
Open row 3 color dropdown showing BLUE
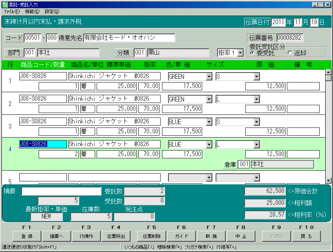coord(209,122)
